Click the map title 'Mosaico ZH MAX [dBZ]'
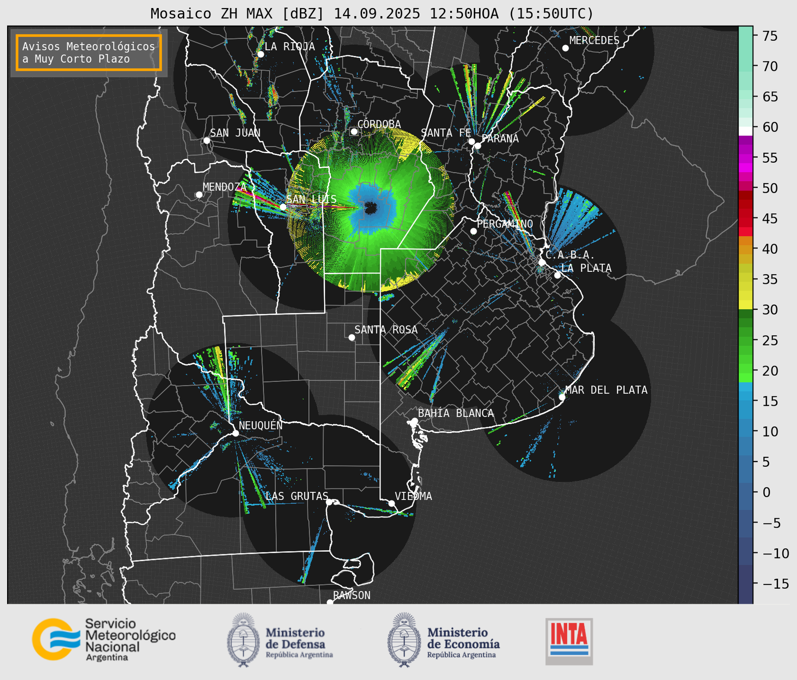 click(x=238, y=14)
